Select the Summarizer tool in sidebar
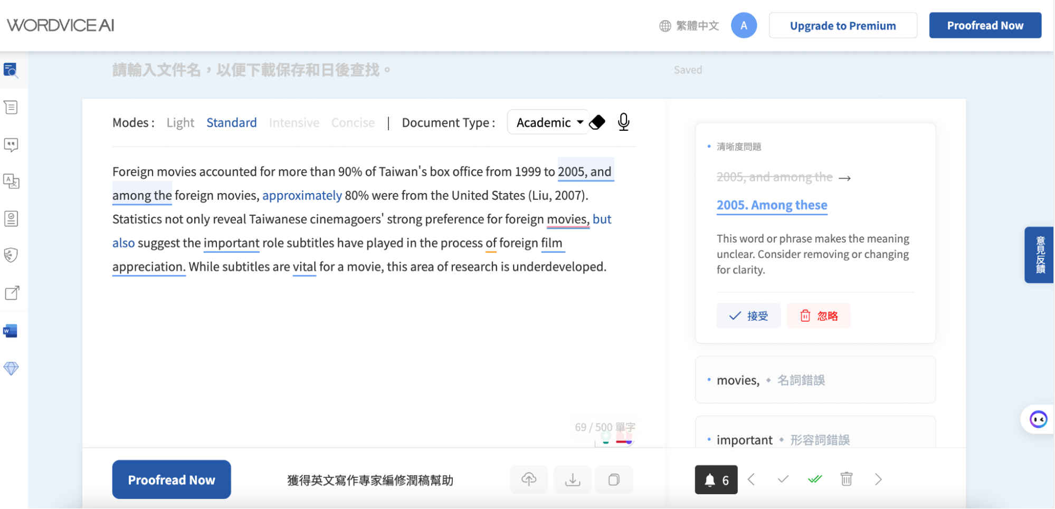 12,107
